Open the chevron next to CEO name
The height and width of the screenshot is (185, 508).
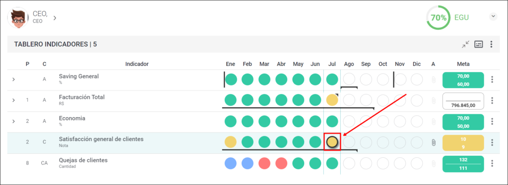[x=55, y=18]
